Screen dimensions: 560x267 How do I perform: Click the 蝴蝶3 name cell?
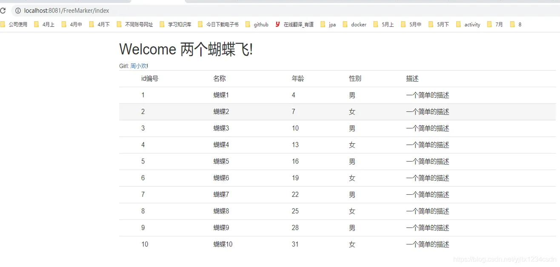click(221, 128)
